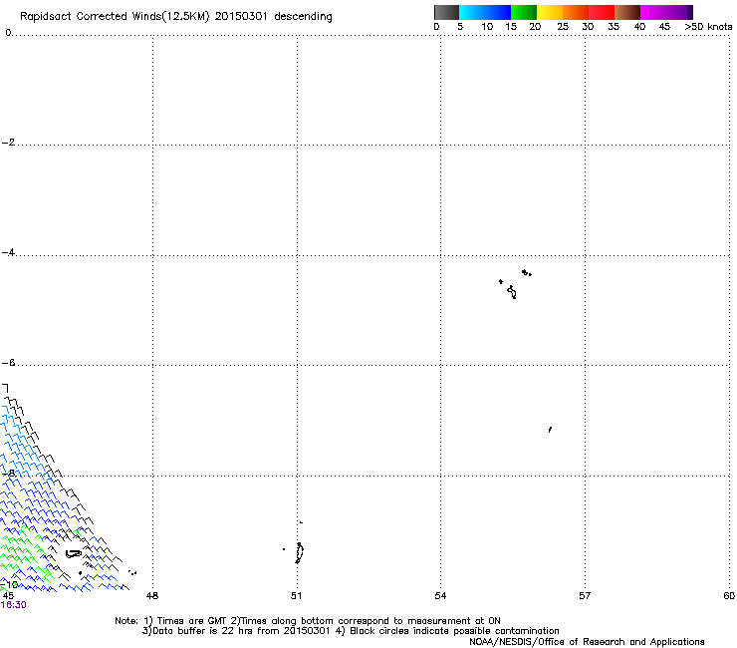Choose the red 30-35 knots color band

602,12
